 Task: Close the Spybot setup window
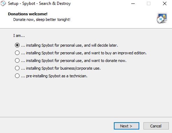pyautogui.click(x=165, y=3)
